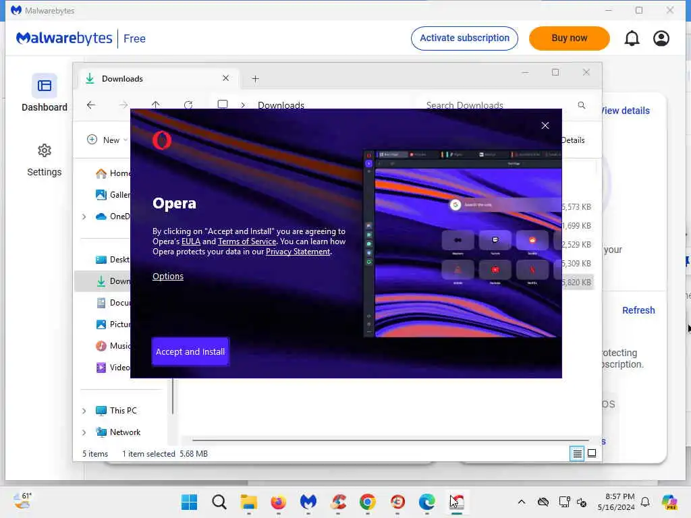Select Music in navigation pane

click(x=113, y=346)
